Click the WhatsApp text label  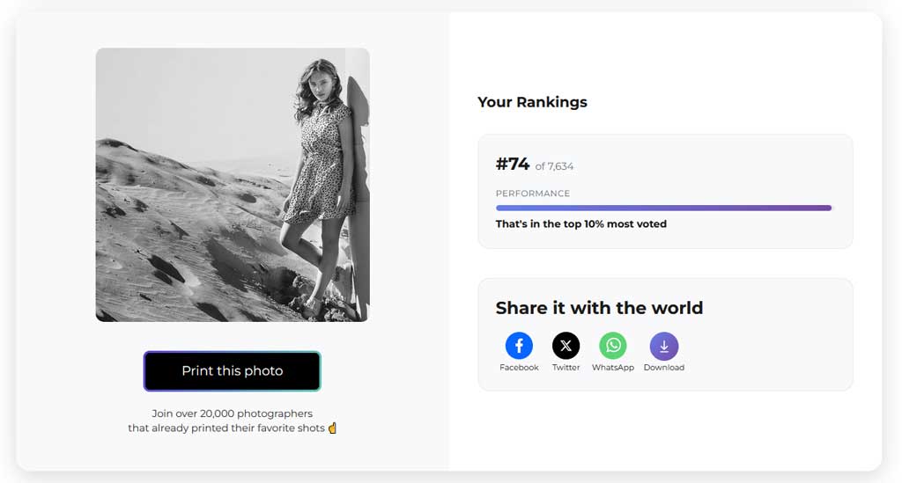tap(613, 368)
